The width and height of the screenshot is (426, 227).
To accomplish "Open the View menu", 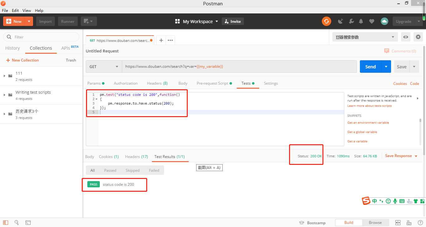I will point(27,10).
